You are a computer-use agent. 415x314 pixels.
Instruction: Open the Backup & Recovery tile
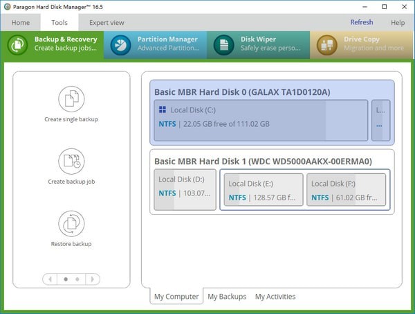tap(52, 44)
